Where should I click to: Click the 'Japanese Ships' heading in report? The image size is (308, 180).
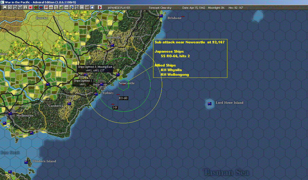tap(169, 51)
